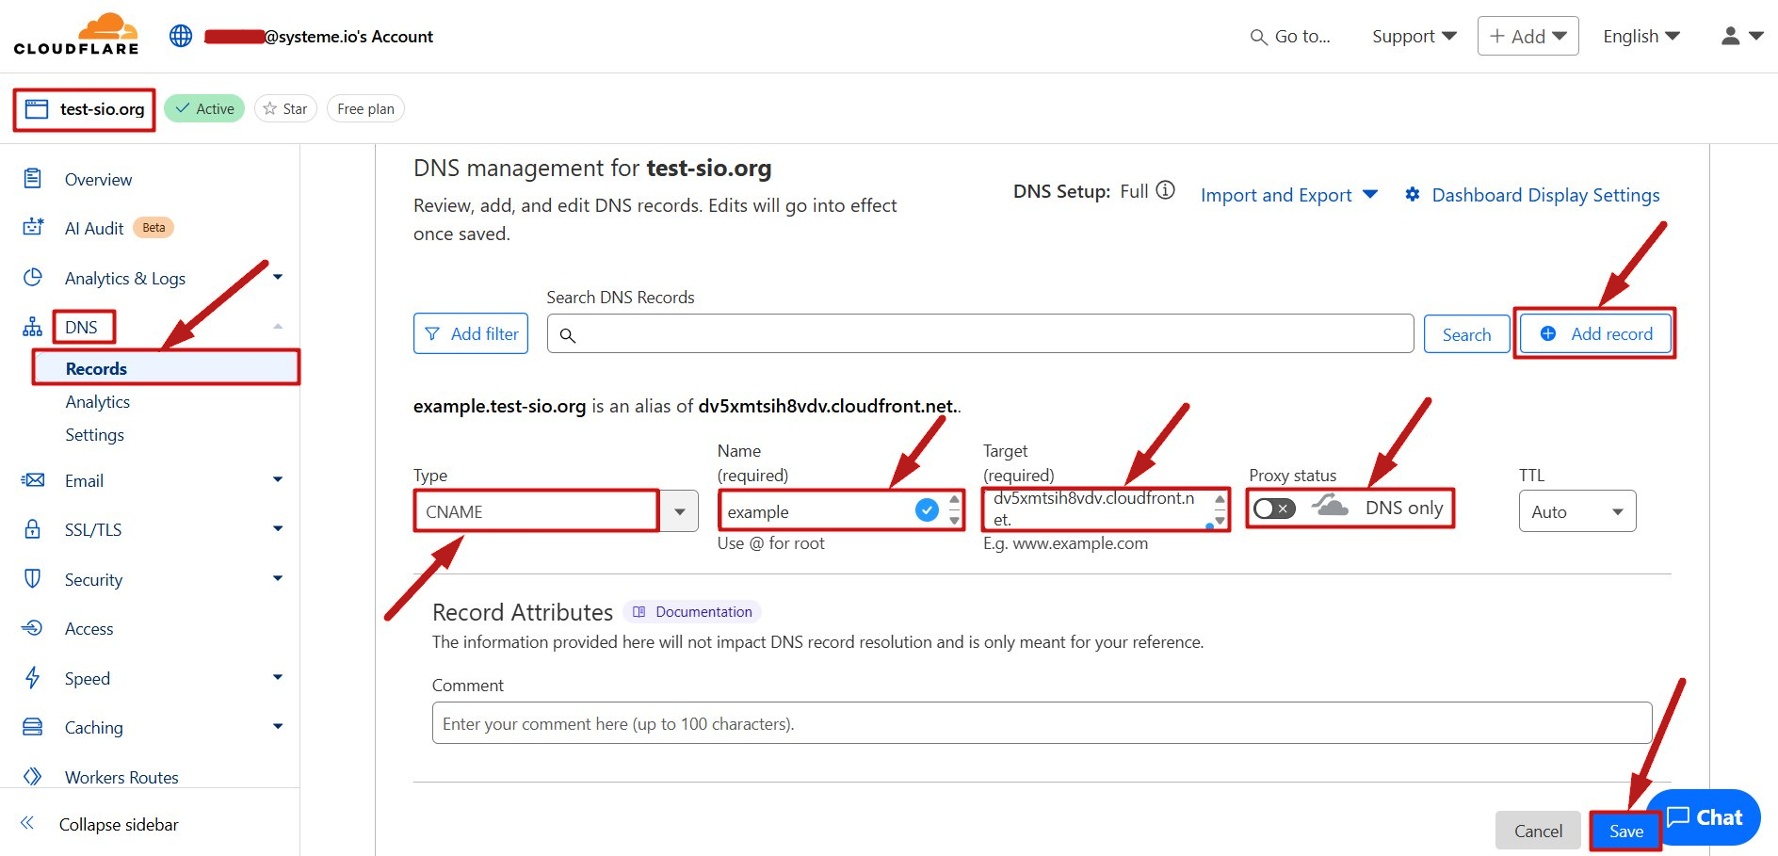Expand the Caching sidebar section
The width and height of the screenshot is (1778, 856).
[x=278, y=726]
